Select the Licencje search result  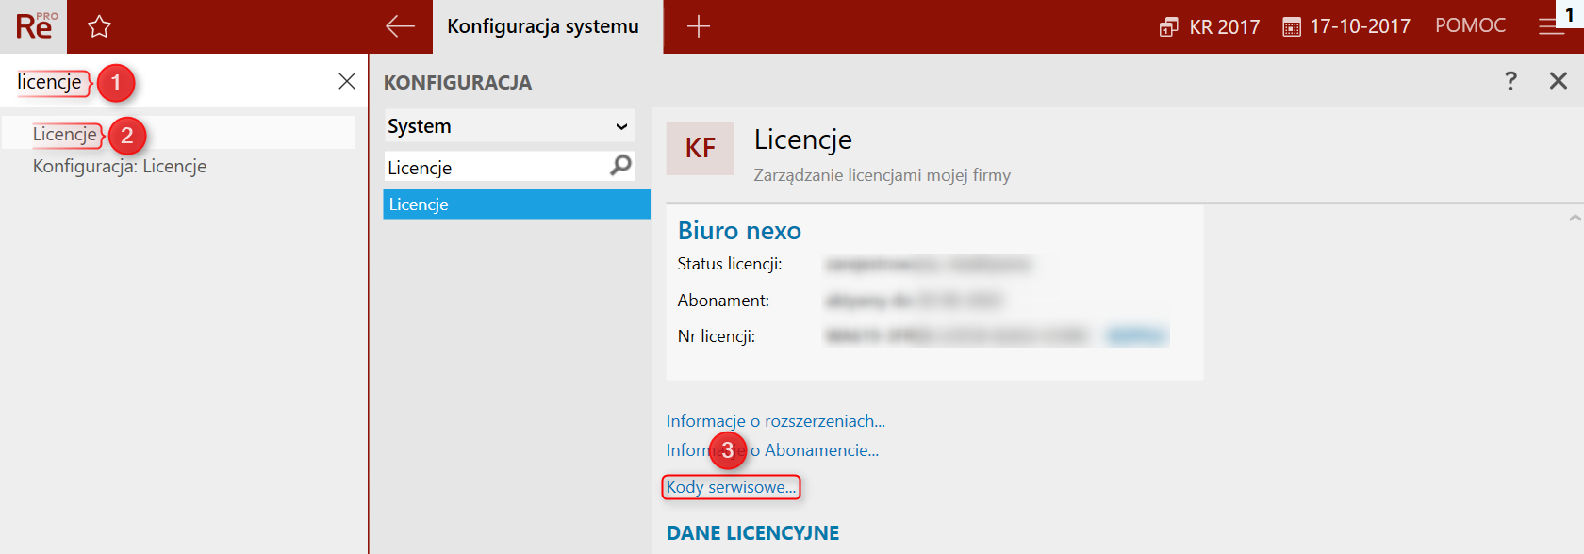coord(178,133)
